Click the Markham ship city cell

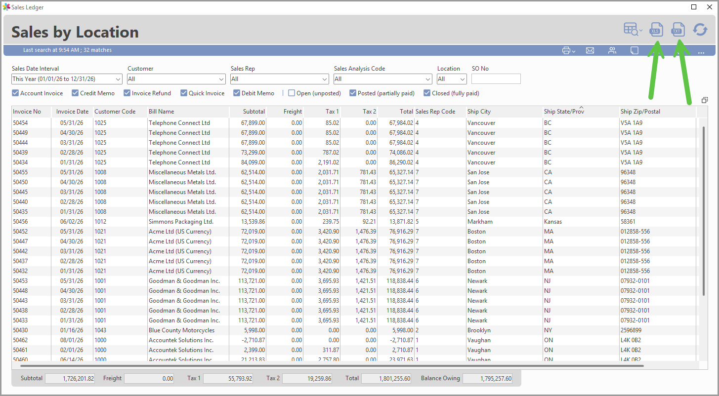[505, 222]
